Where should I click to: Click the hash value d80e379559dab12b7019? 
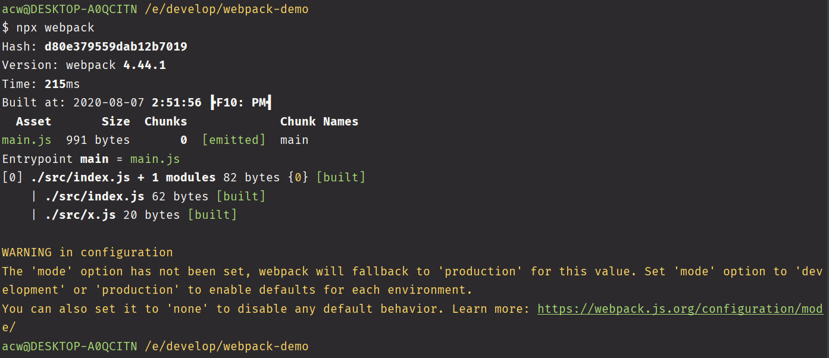coord(116,46)
